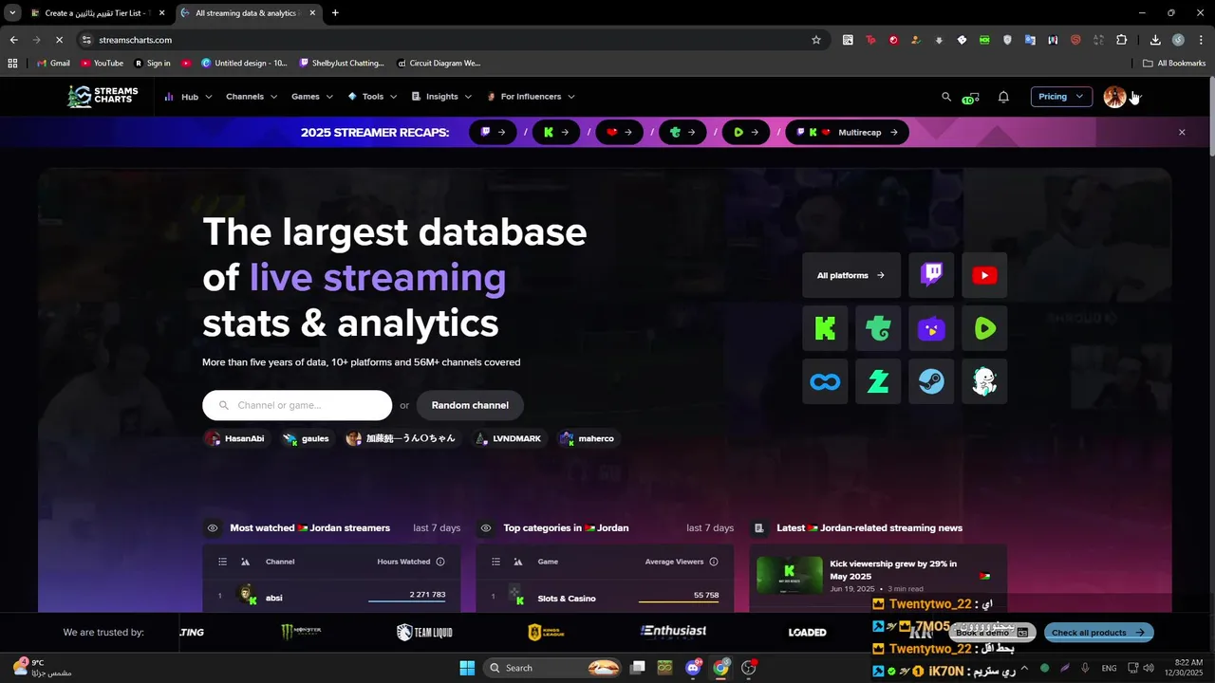Open the Twitch platform tile
The height and width of the screenshot is (683, 1215).
[x=931, y=275]
